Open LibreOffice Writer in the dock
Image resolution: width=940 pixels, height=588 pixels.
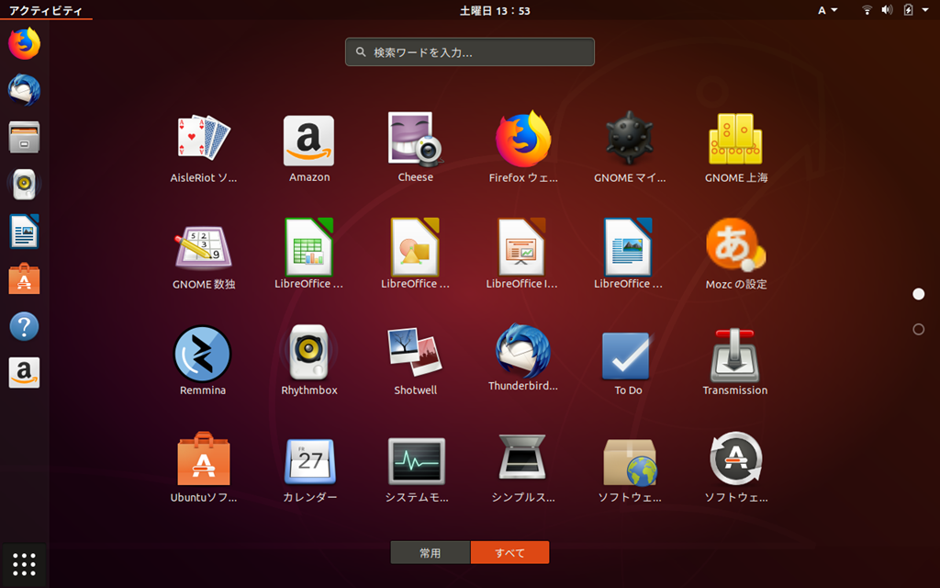tap(24, 232)
